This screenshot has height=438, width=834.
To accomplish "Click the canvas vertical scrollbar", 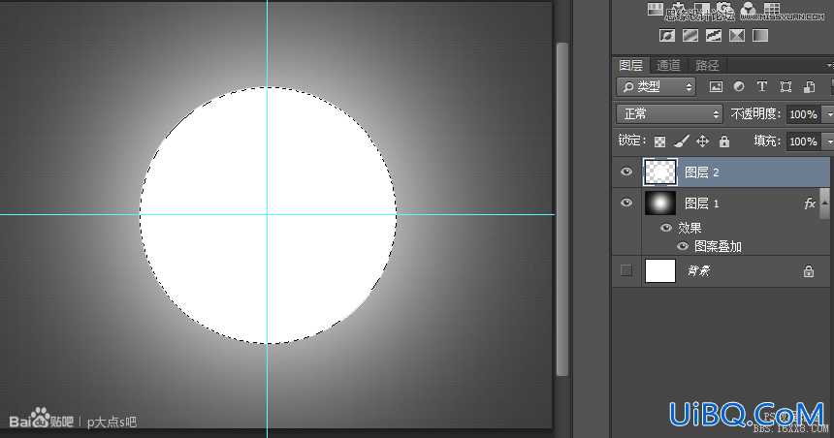I will pos(562,209).
